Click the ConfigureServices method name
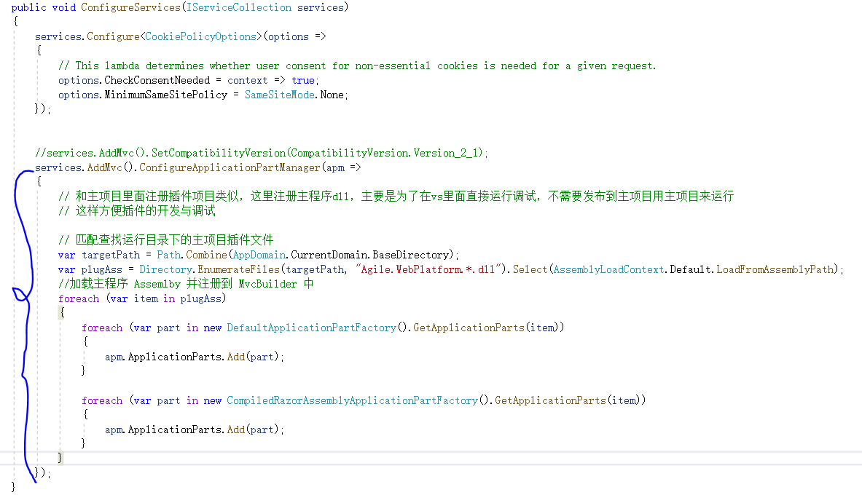Screen dimensions: 862x503 click(x=131, y=8)
